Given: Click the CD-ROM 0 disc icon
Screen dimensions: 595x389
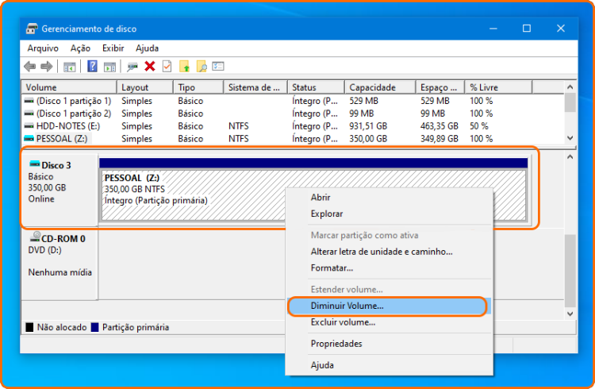Looking at the screenshot, I should [x=35, y=237].
